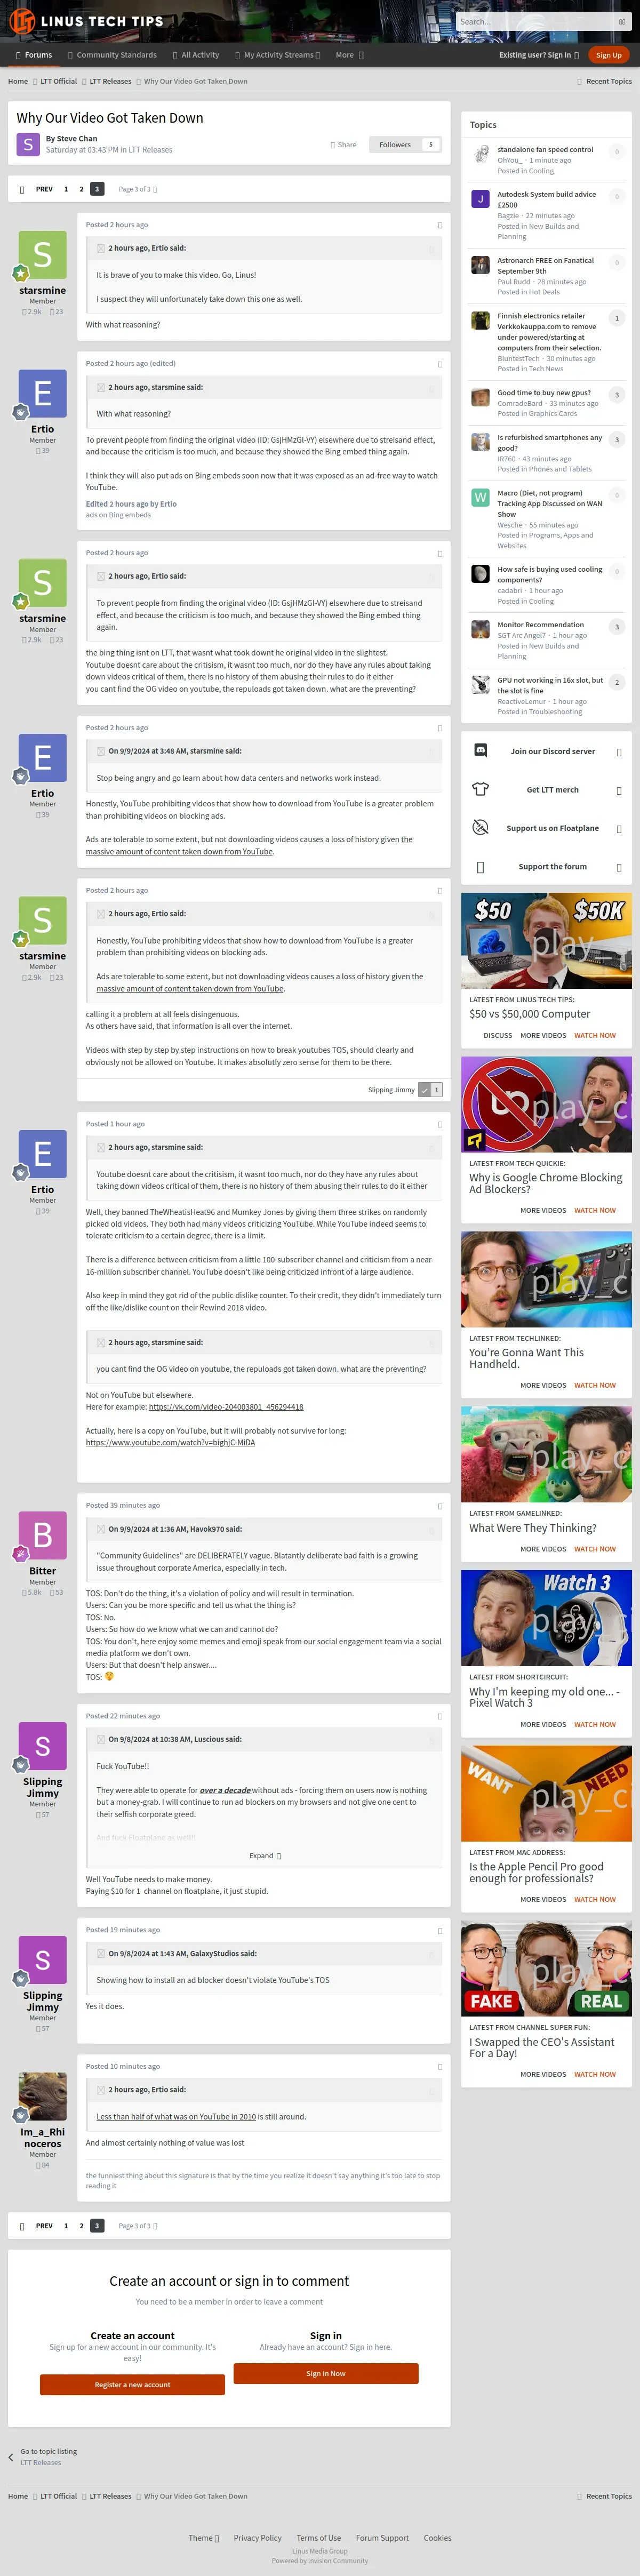Go to page 1 in top pagination
Image resolution: width=640 pixels, height=2576 pixels.
click(x=66, y=189)
